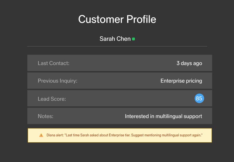Click the Lead Score label
Screen dimensions: 234x162
[x=52, y=99]
